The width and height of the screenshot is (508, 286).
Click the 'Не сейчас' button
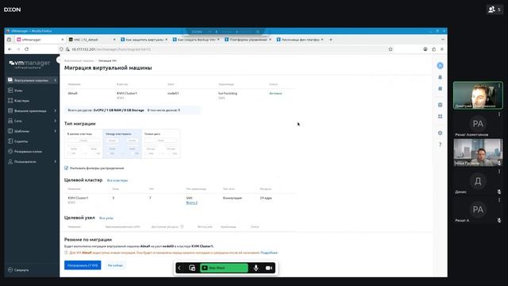(x=115, y=265)
